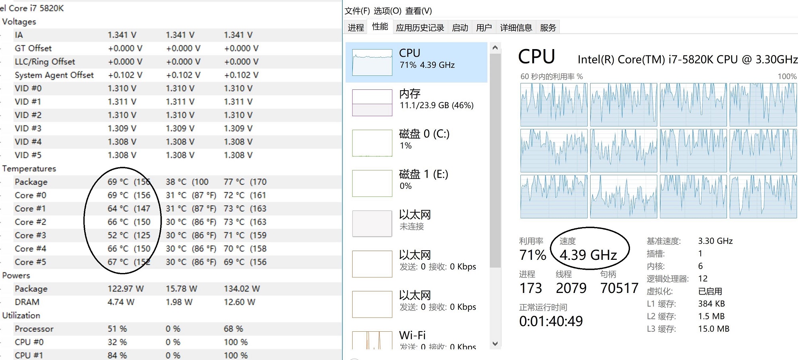
Task: Click the L1 缓存 384 KB value
Action: pos(711,304)
